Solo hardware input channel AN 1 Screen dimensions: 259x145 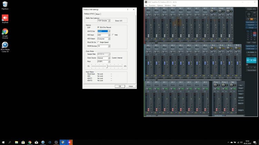point(150,15)
